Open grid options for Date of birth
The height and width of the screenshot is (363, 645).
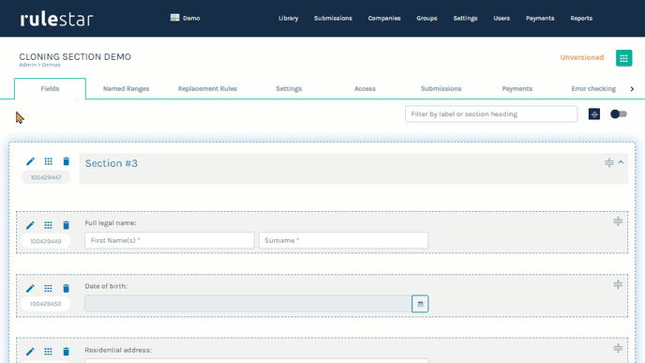coord(48,289)
